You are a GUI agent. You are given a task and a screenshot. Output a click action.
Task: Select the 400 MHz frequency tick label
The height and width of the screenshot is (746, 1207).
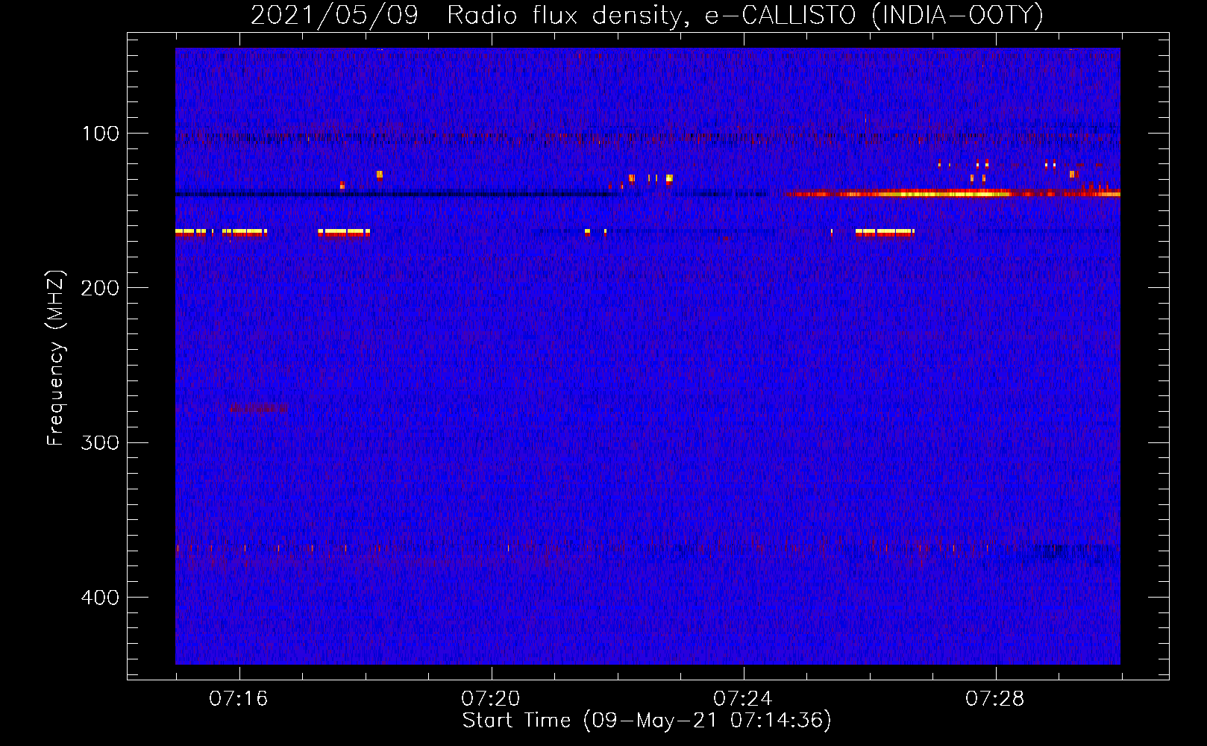coord(101,598)
